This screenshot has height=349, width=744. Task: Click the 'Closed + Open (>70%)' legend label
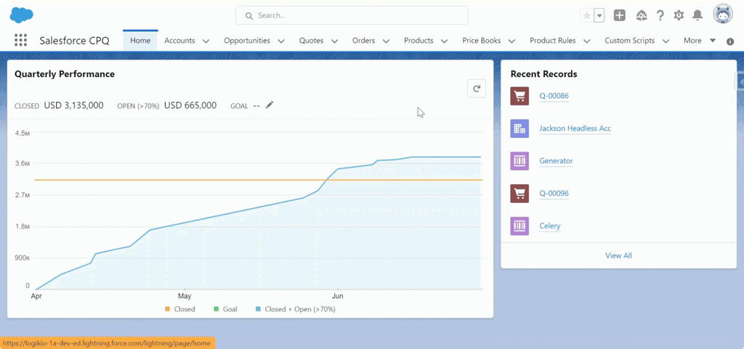tap(300, 309)
